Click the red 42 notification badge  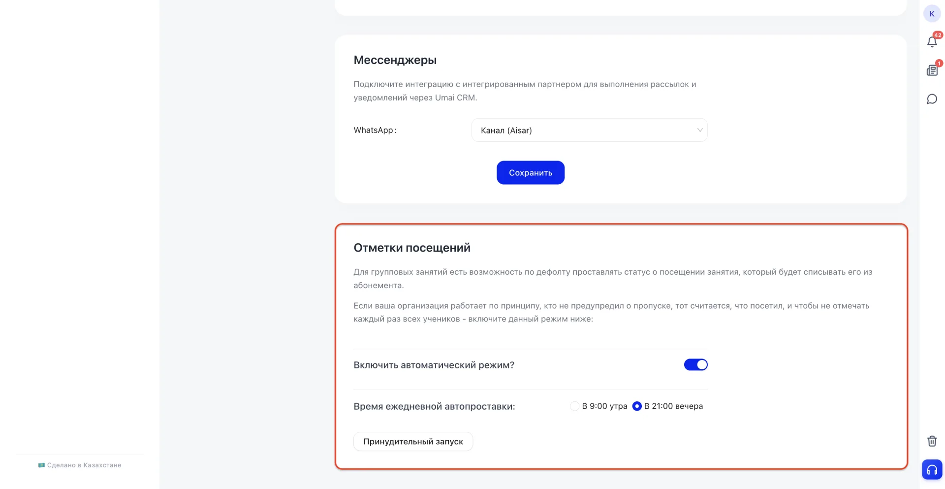coord(938,35)
